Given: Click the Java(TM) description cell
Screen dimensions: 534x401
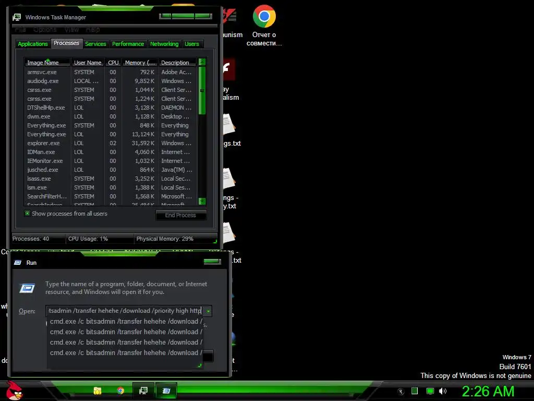Looking at the screenshot, I should 177,170.
